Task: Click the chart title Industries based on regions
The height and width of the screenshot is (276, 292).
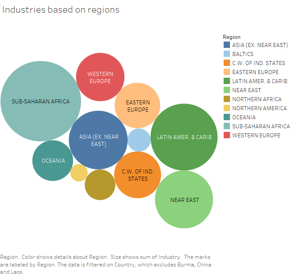Action: (61, 10)
